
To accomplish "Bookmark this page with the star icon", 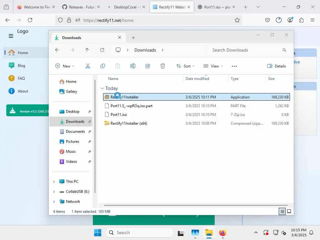I will (x=237, y=20).
